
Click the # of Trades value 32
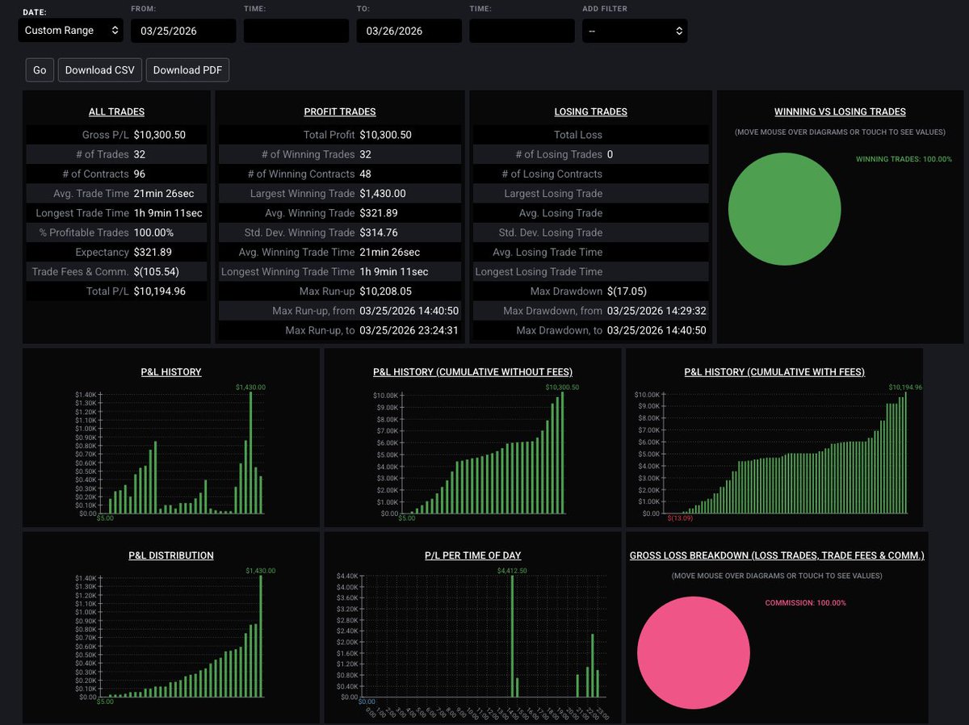[140, 154]
